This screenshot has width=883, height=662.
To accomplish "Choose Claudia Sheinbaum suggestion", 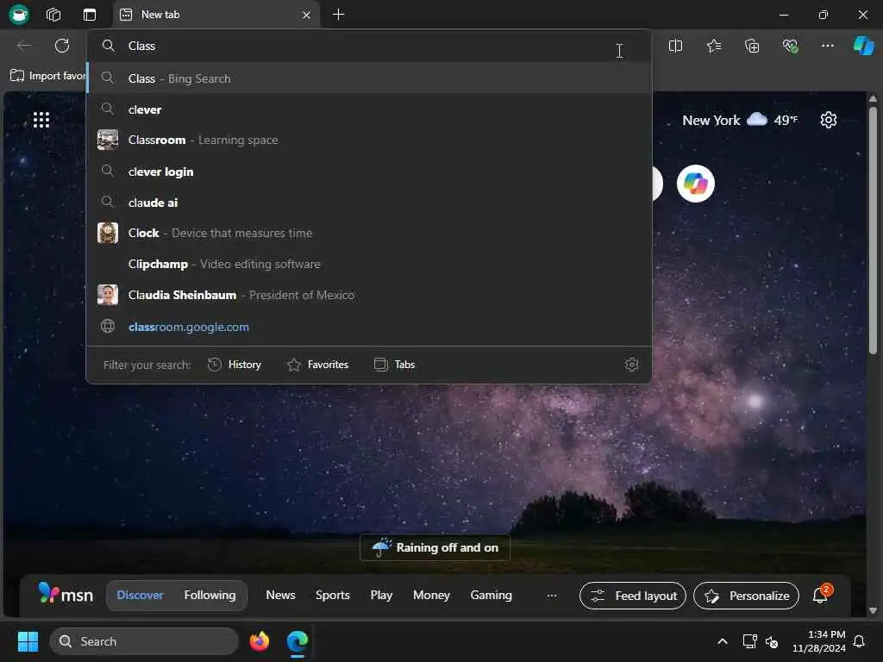I will 369,295.
